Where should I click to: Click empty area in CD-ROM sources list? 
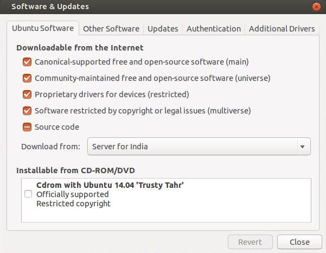coord(166,215)
